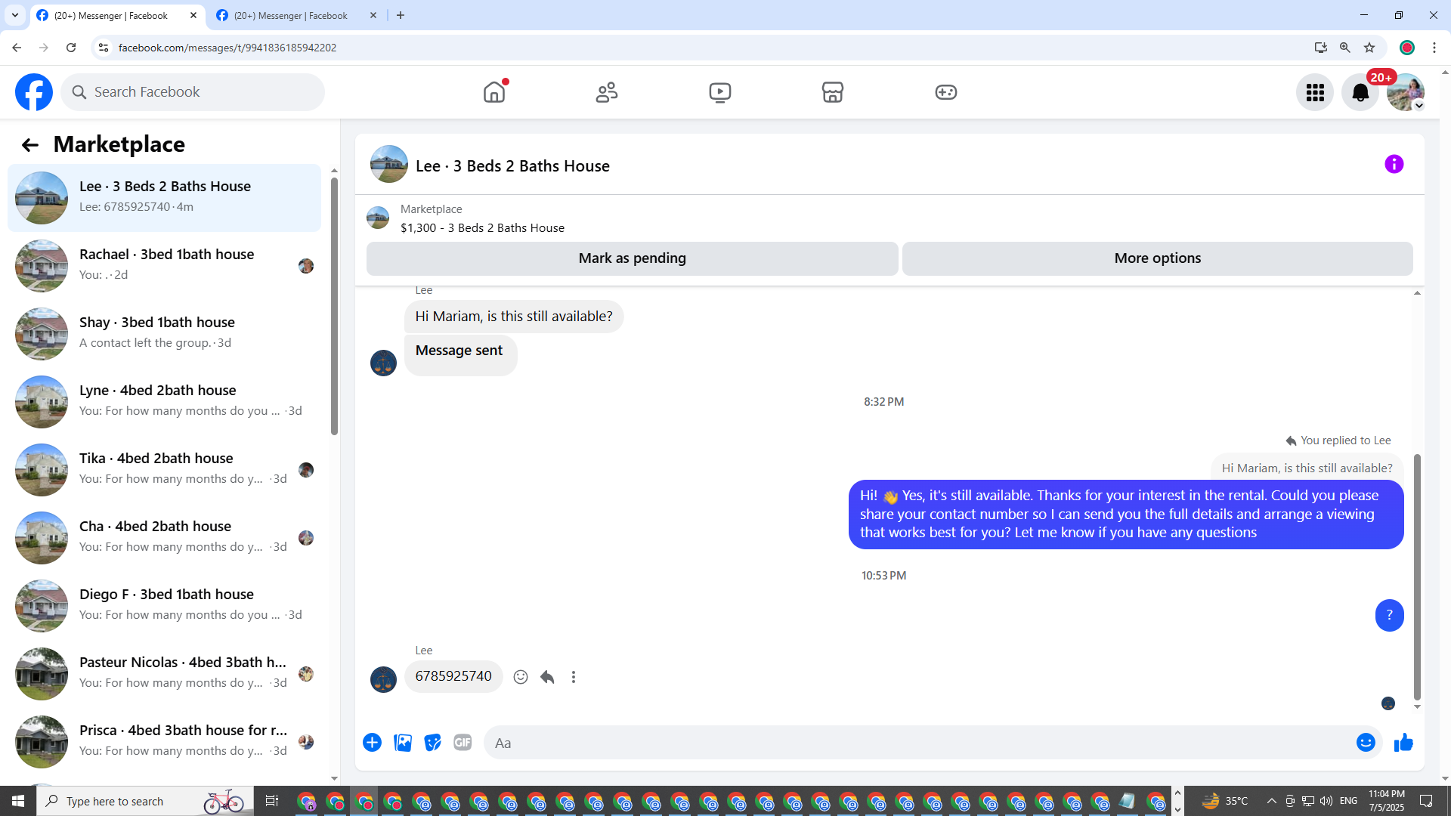
Task: Send a thumbs up like
Action: pos(1403,743)
